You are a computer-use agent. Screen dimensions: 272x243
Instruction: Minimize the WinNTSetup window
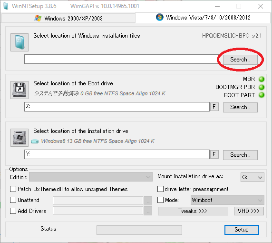coord(217,6)
